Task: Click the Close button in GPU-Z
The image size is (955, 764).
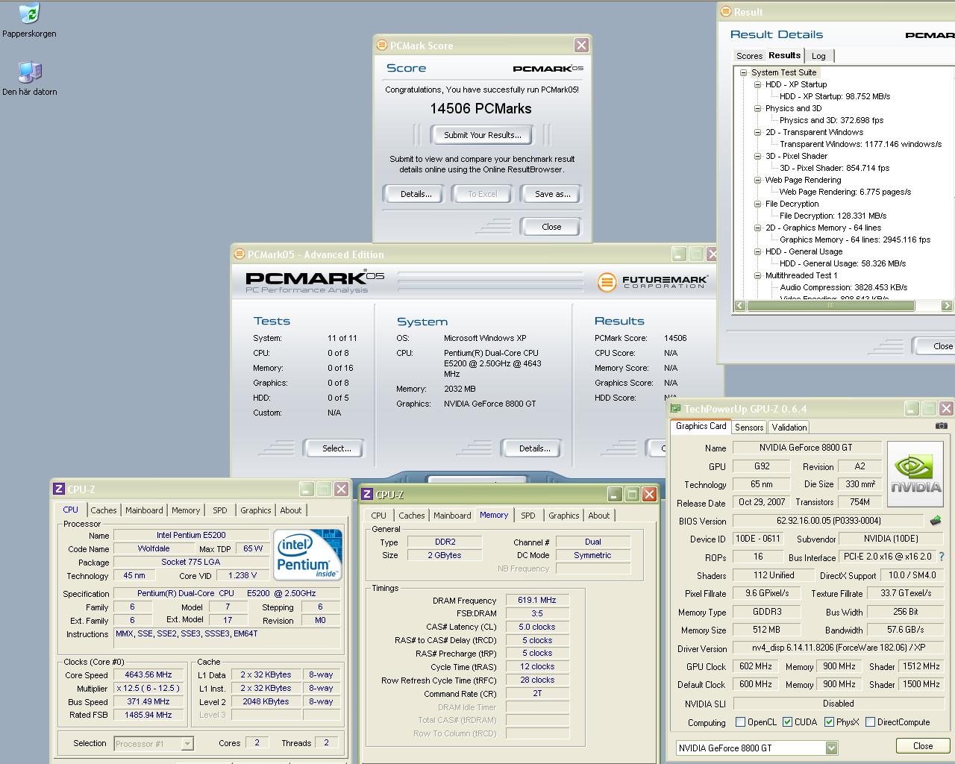Action: click(x=922, y=746)
